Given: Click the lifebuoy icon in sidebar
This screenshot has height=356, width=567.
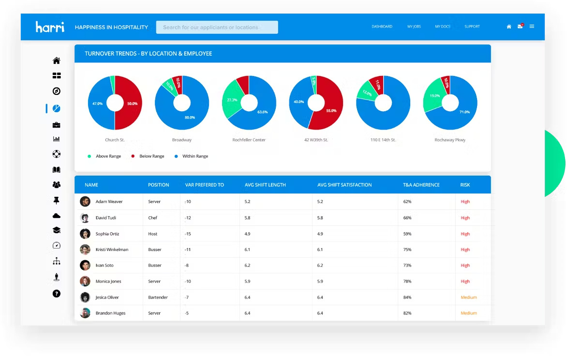Looking at the screenshot, I should tap(57, 154).
